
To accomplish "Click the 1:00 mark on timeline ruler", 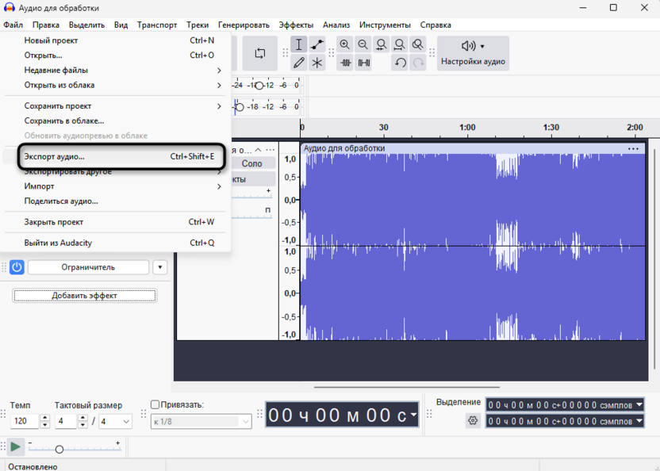I will pos(467,127).
